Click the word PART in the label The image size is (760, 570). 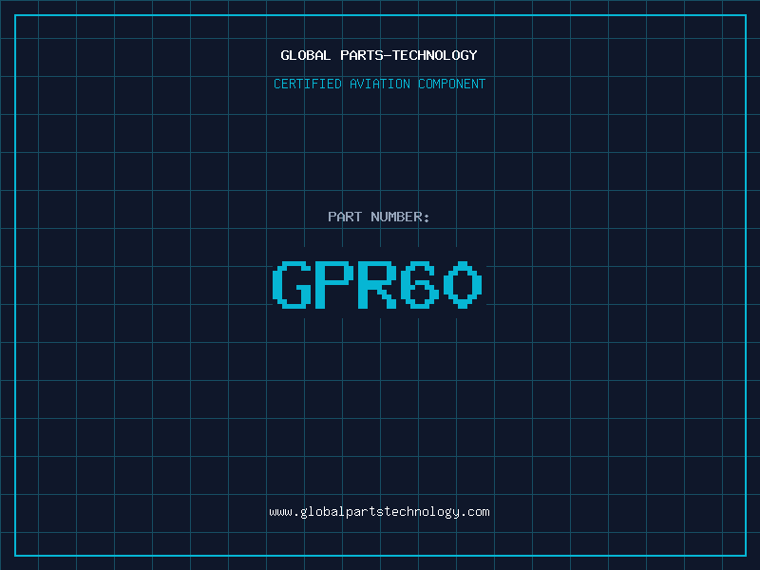tap(345, 217)
